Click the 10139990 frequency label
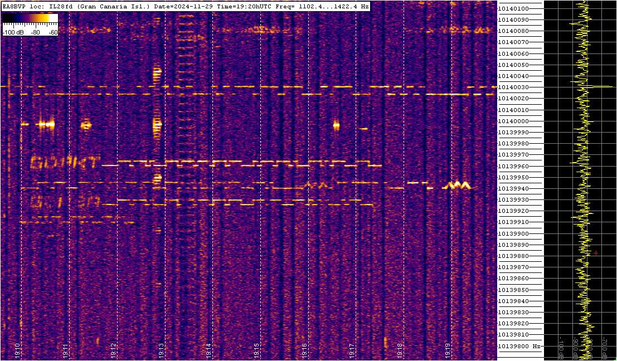Image resolution: width=617 pixels, height=361 pixels. point(513,133)
